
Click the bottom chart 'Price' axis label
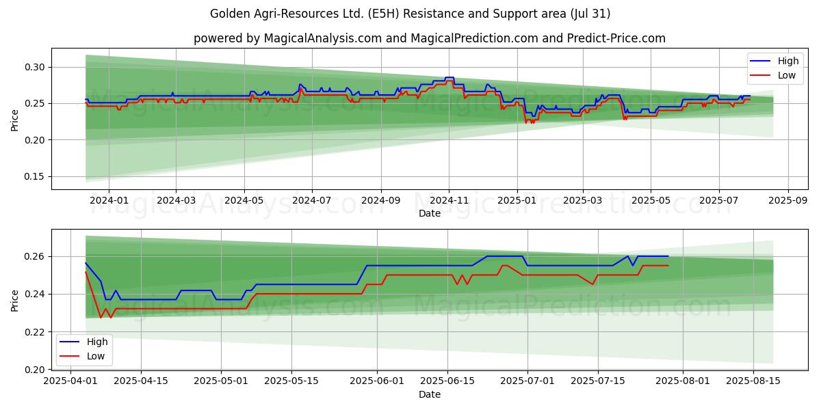[15, 301]
